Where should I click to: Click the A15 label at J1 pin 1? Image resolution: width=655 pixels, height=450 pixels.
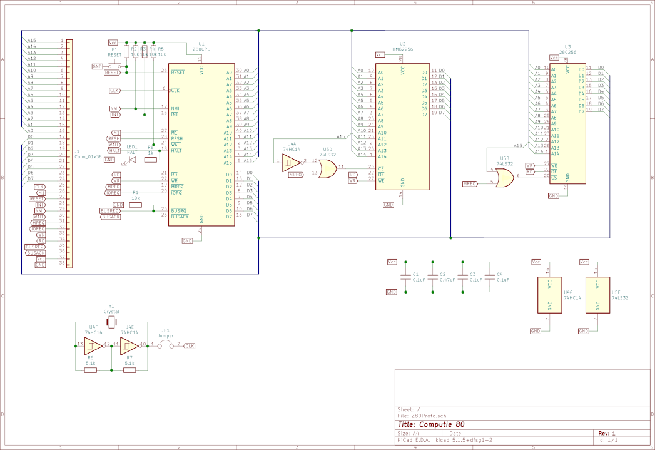tap(32, 41)
